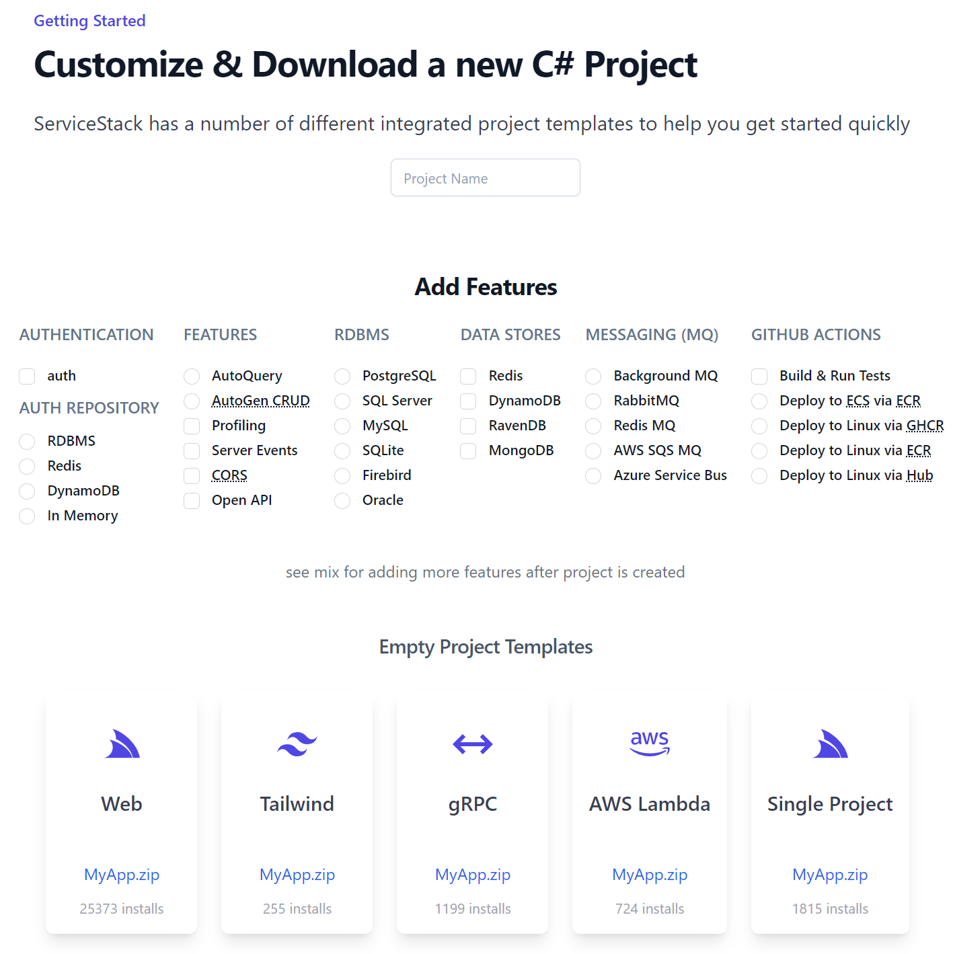Image resolution: width=953 pixels, height=954 pixels.
Task: Check the RavenDB data store
Action: click(468, 426)
